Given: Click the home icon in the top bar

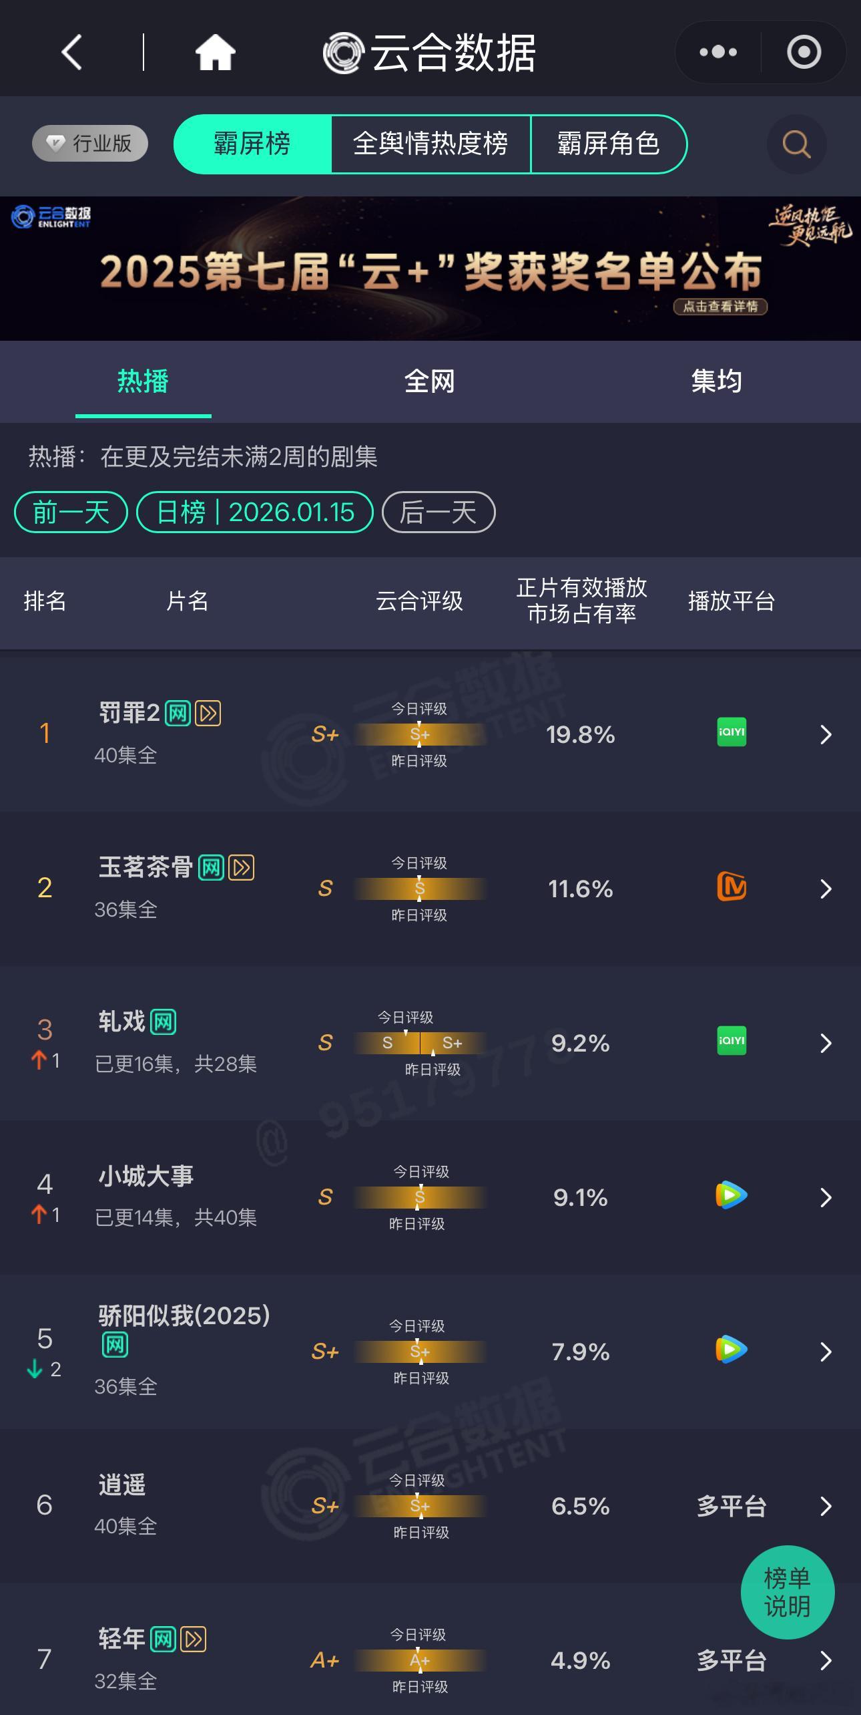Looking at the screenshot, I should 214,51.
